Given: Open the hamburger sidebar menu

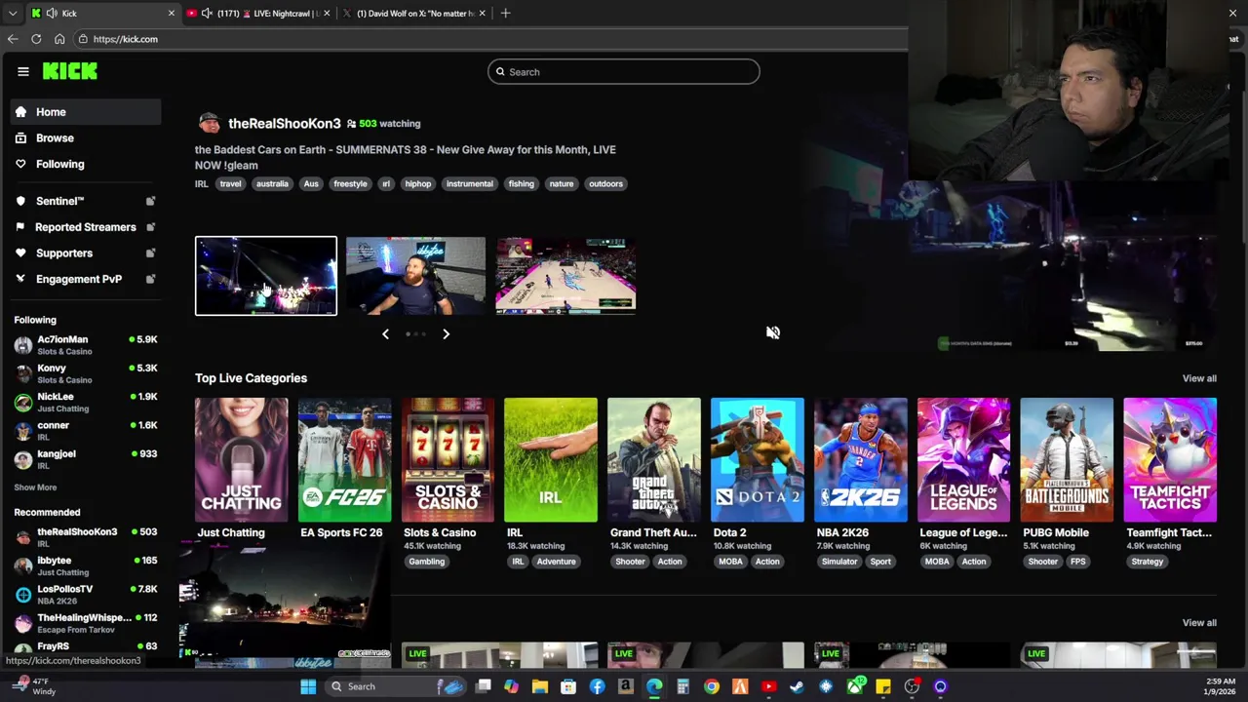Looking at the screenshot, I should [x=23, y=71].
